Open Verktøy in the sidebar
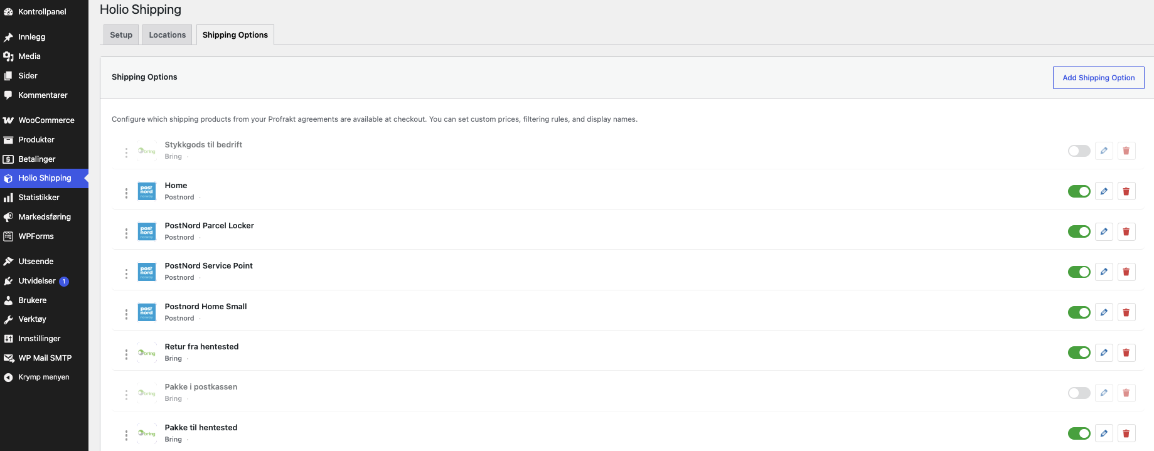Viewport: 1154px width, 451px height. point(44,319)
